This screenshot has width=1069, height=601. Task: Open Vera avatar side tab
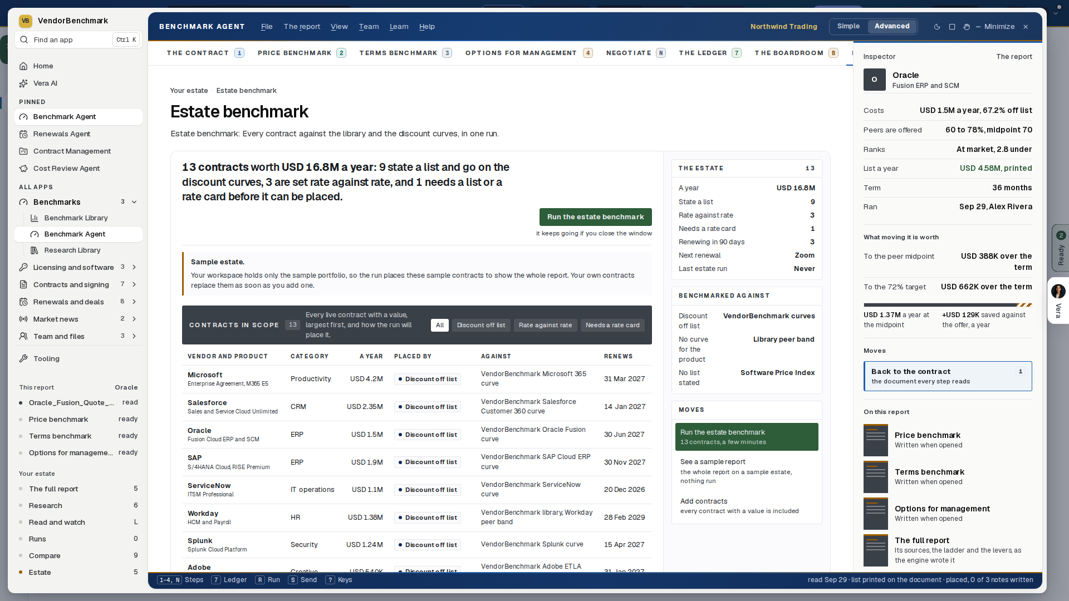[1058, 301]
